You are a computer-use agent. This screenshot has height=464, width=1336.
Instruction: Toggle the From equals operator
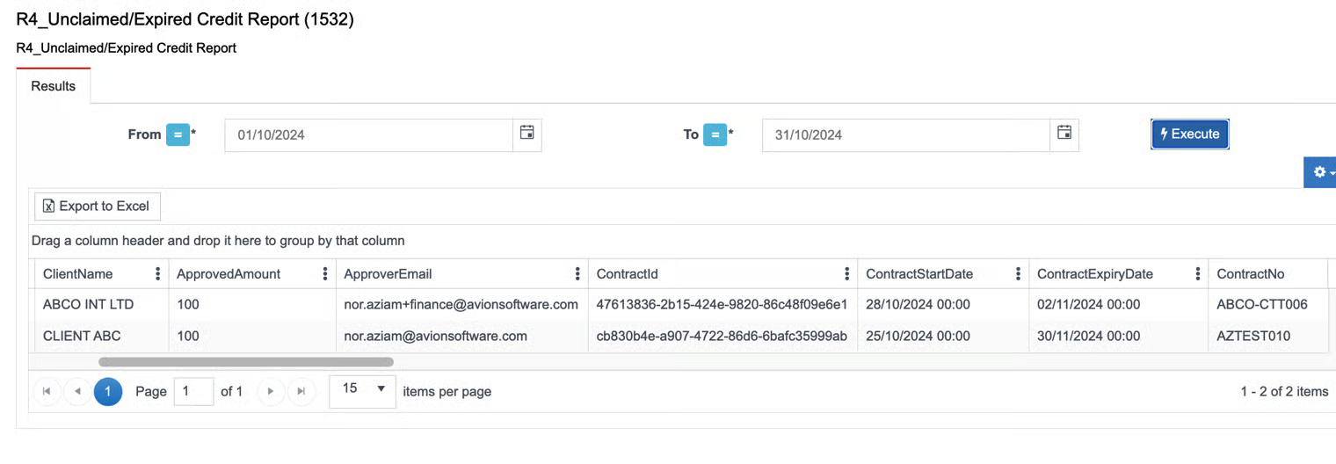click(x=178, y=134)
